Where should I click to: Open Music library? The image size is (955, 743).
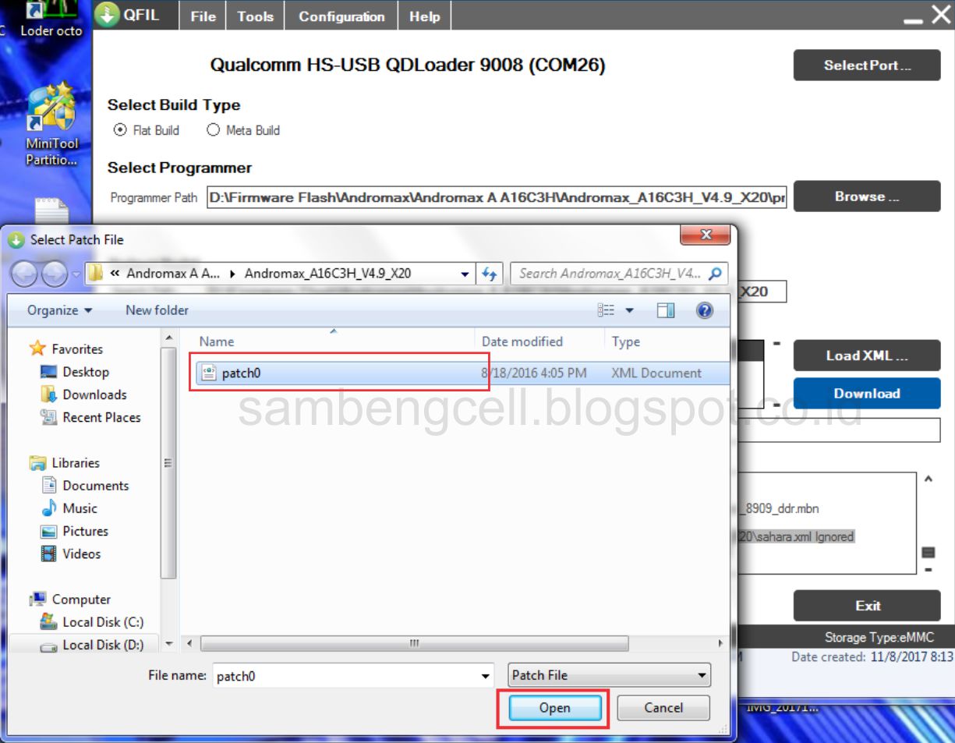tap(69, 508)
